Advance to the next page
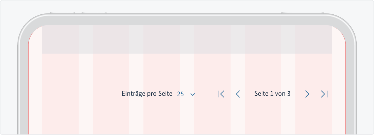Image resolution: width=374 pixels, height=135 pixels. [x=307, y=94]
